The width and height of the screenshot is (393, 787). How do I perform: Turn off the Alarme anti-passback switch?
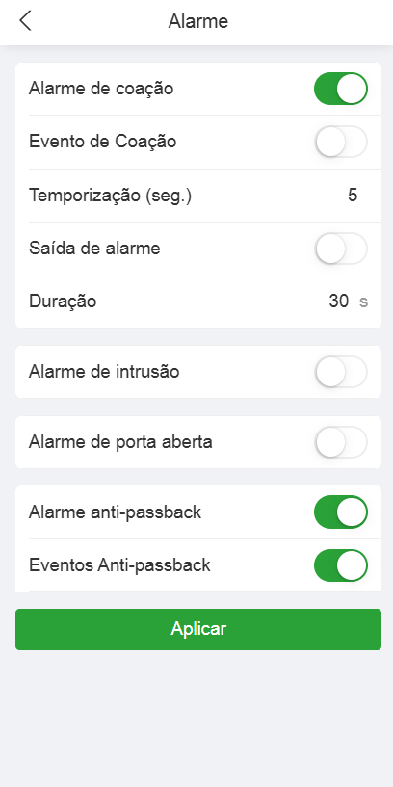(341, 512)
